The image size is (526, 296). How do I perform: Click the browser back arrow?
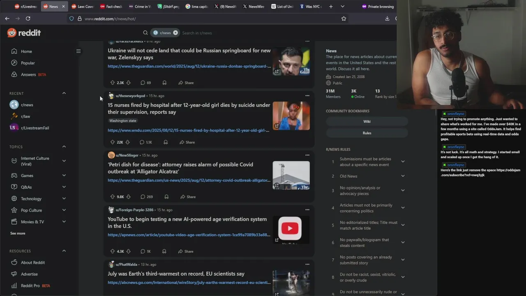point(7,18)
